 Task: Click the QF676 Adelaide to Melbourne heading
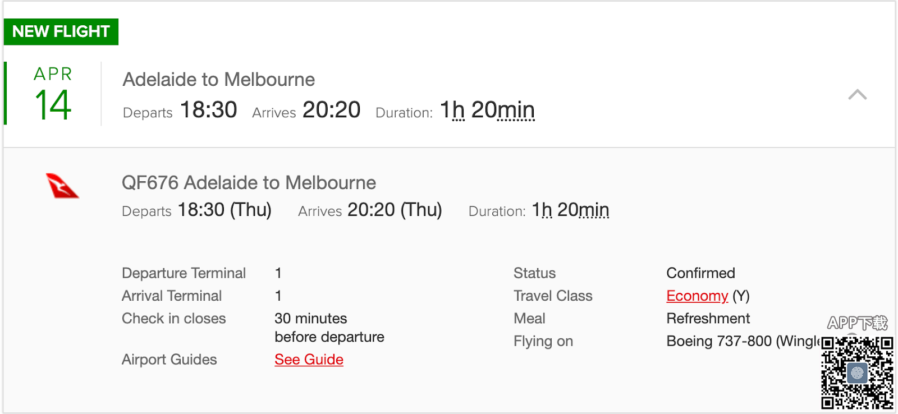pos(249,183)
